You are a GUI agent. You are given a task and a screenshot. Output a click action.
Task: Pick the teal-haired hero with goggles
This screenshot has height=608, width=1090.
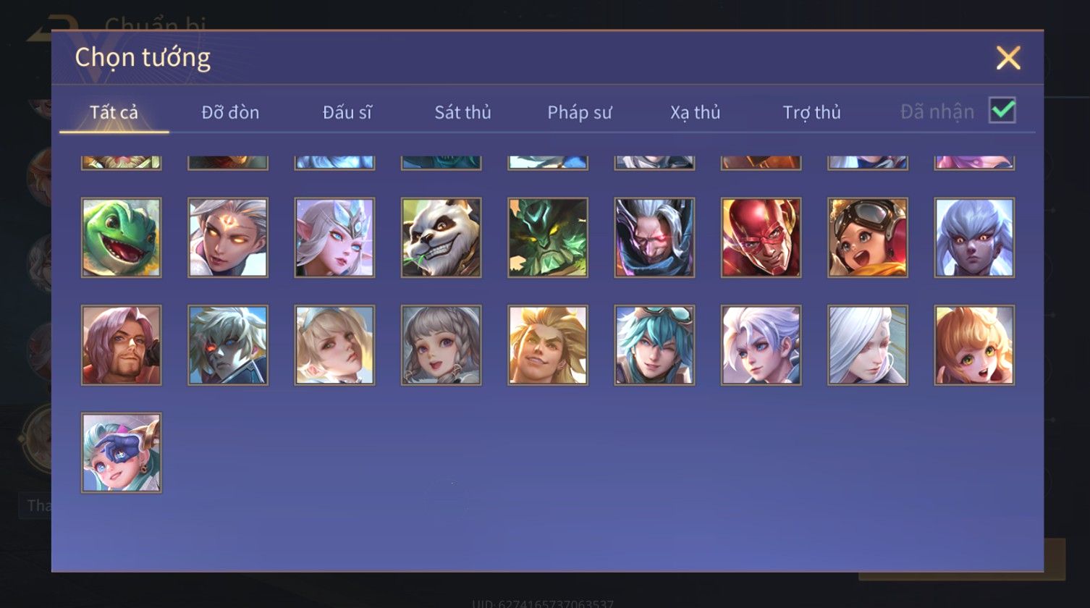click(654, 345)
